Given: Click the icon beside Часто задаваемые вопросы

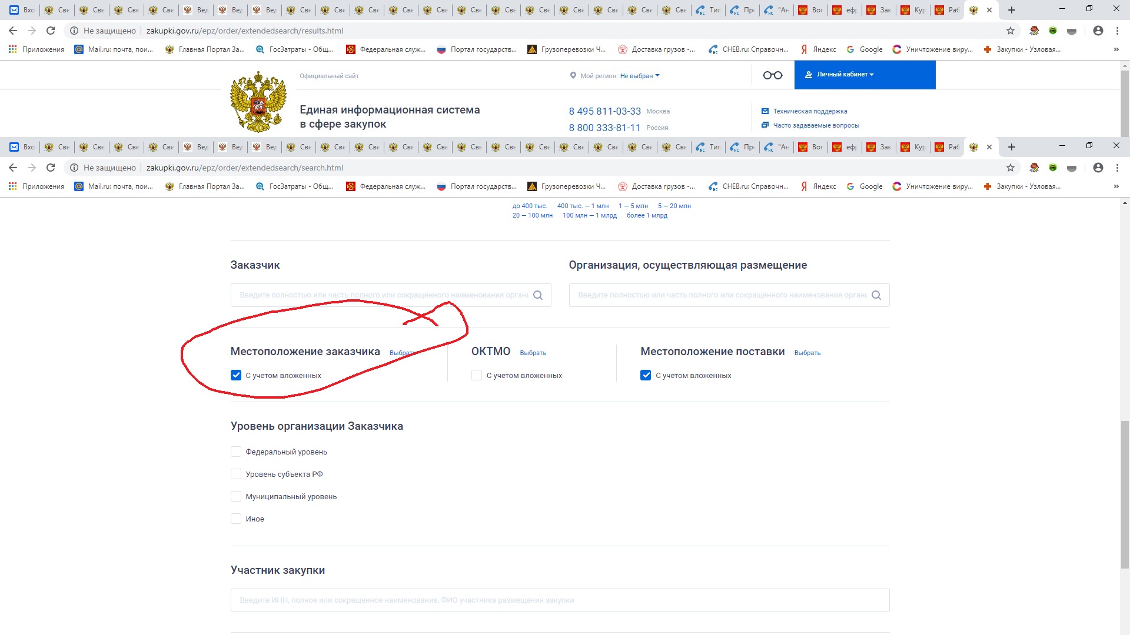Looking at the screenshot, I should point(765,125).
